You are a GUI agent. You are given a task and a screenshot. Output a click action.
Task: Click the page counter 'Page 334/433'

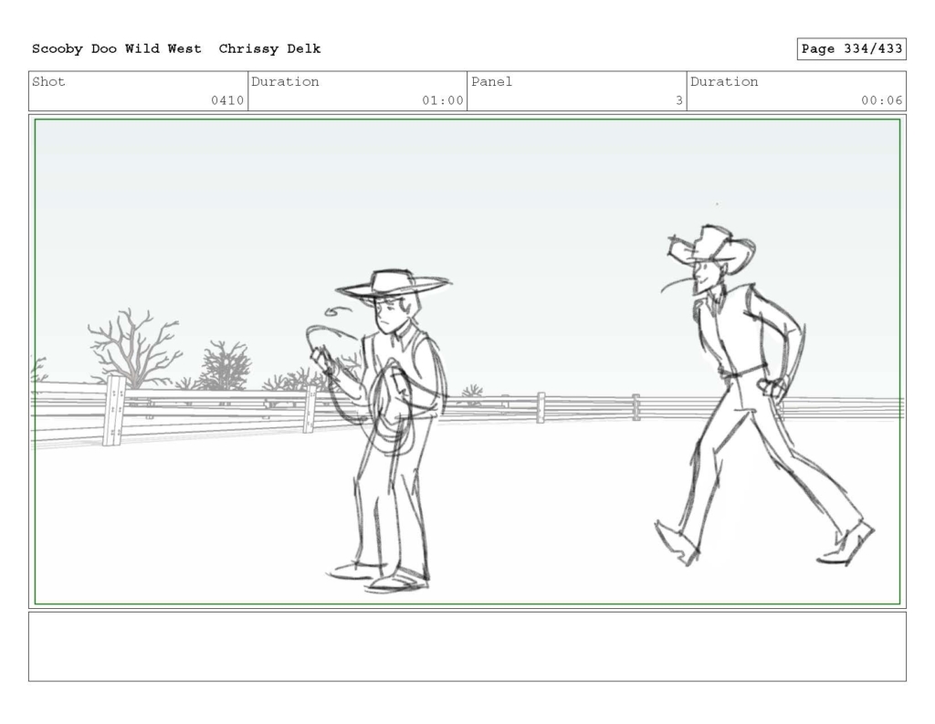point(852,49)
